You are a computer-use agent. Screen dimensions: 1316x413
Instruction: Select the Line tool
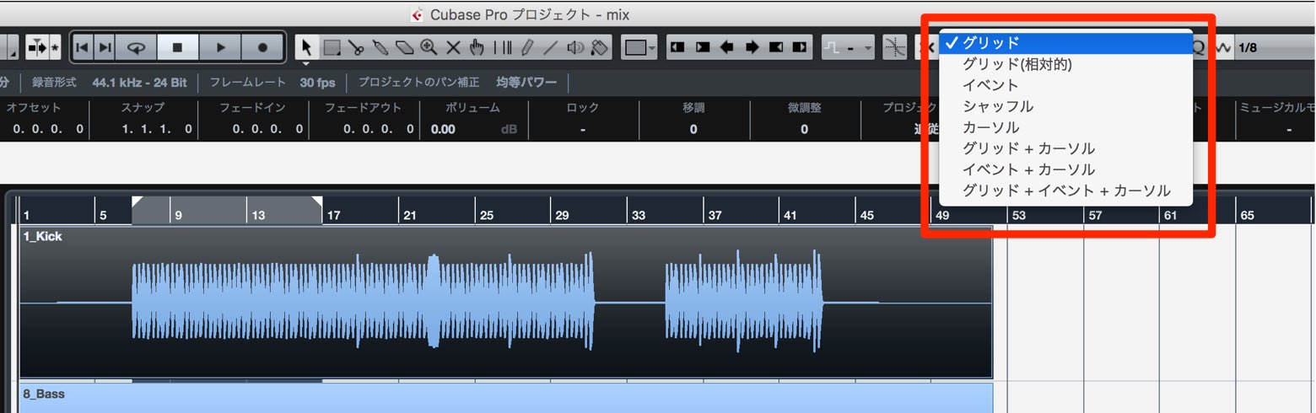(x=551, y=48)
